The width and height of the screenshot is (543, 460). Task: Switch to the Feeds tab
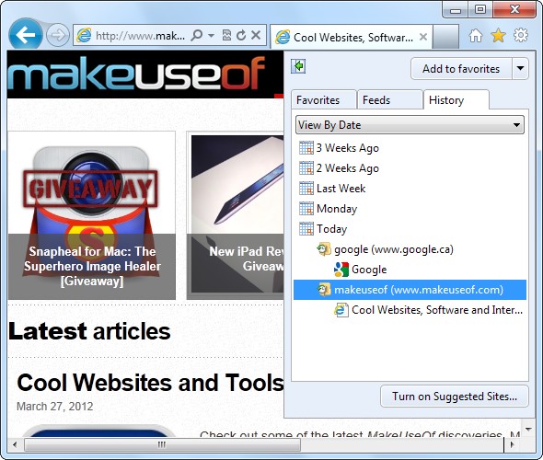pos(390,100)
